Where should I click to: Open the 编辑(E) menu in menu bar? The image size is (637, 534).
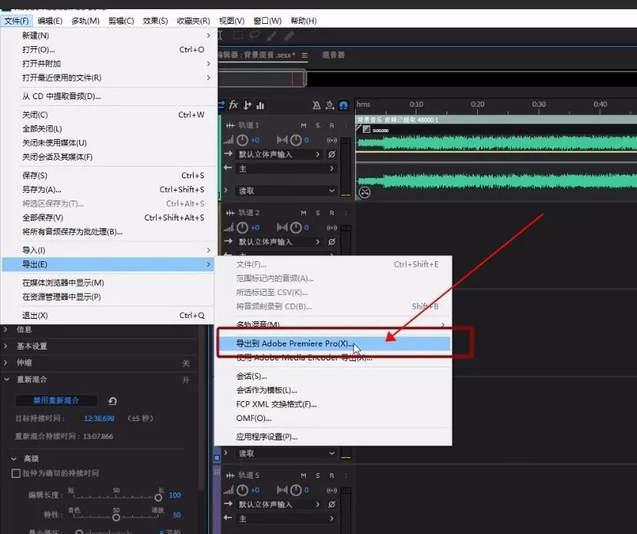tap(50, 21)
